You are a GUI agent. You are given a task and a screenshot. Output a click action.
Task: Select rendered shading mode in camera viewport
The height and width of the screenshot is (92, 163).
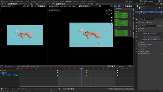click(131, 6)
